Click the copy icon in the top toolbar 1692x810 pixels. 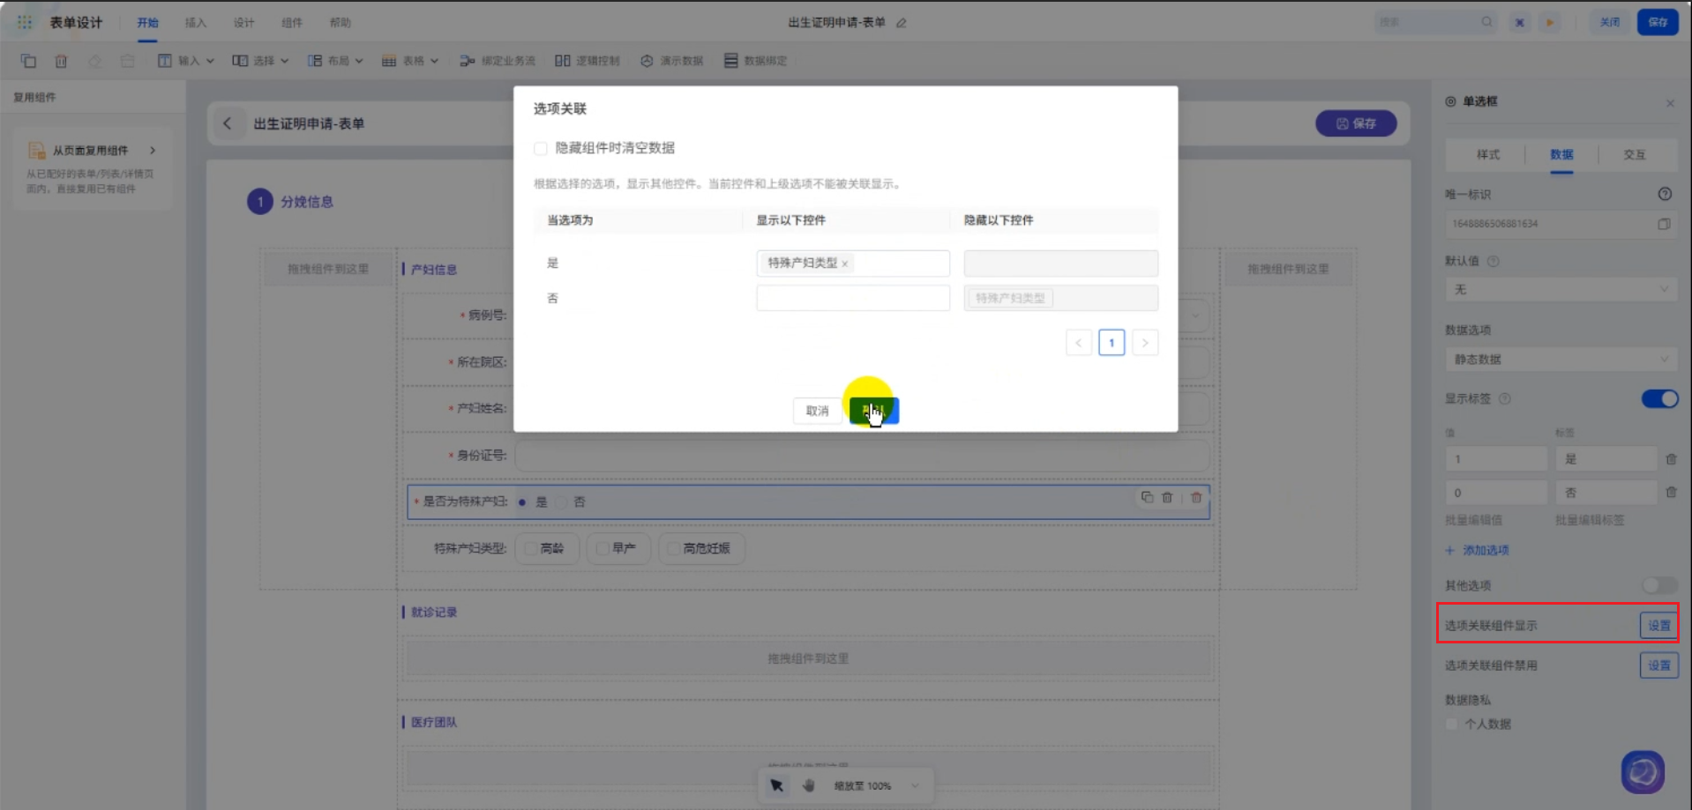click(28, 61)
